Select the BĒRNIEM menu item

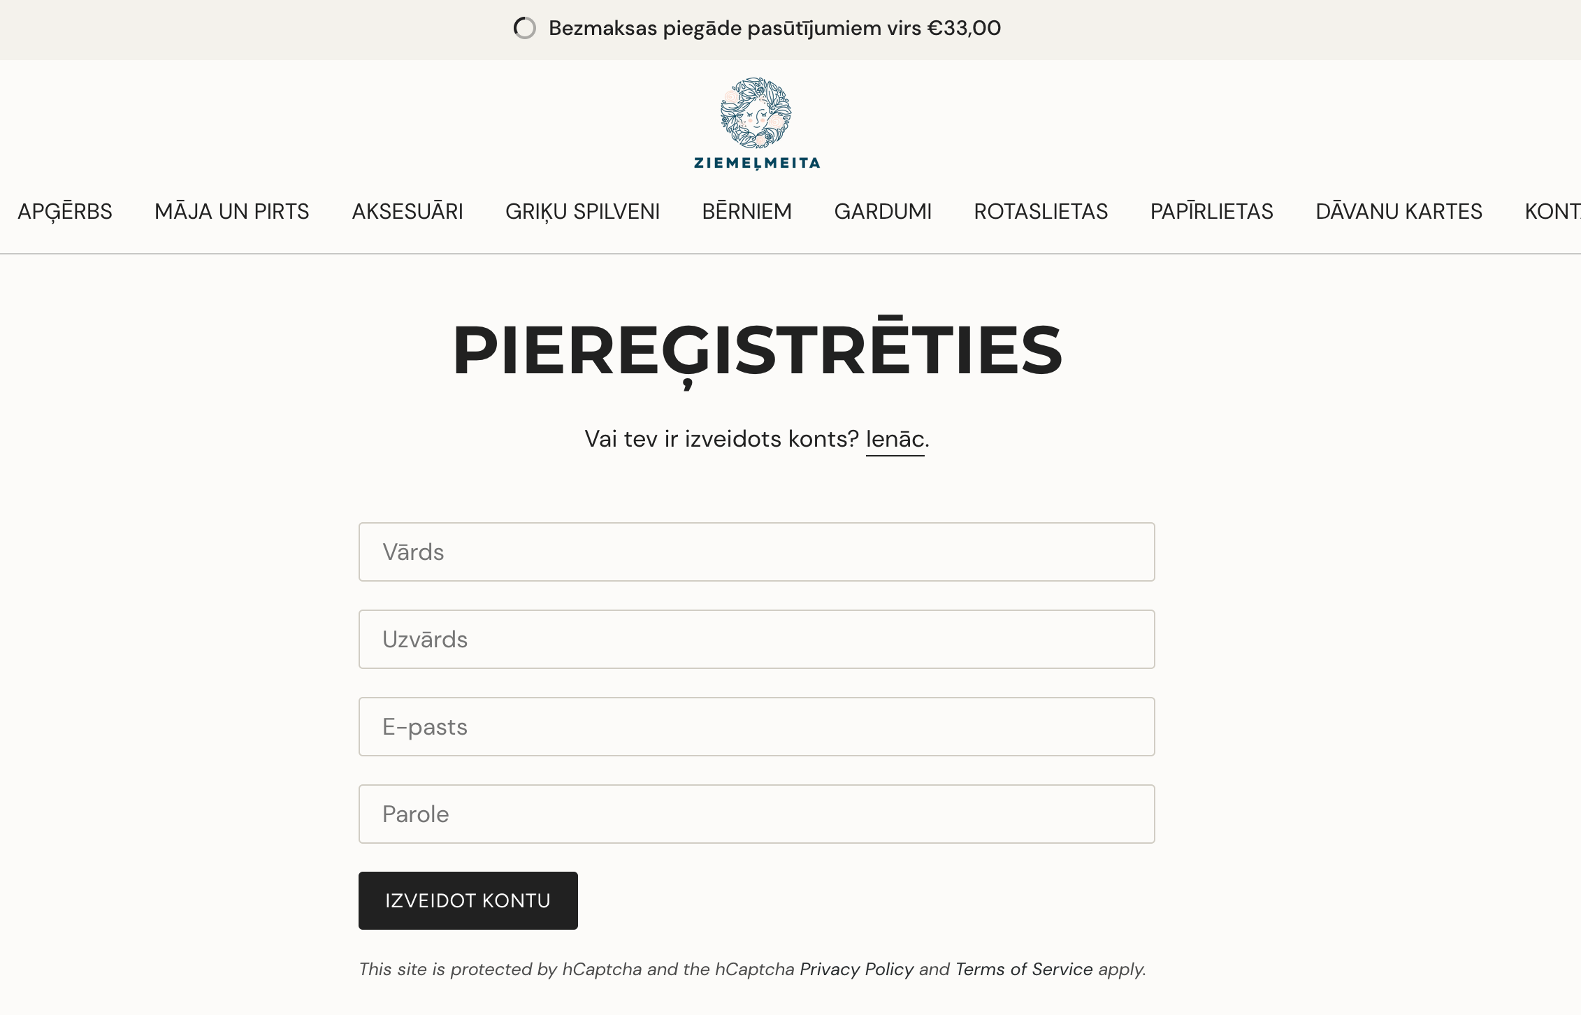(747, 211)
